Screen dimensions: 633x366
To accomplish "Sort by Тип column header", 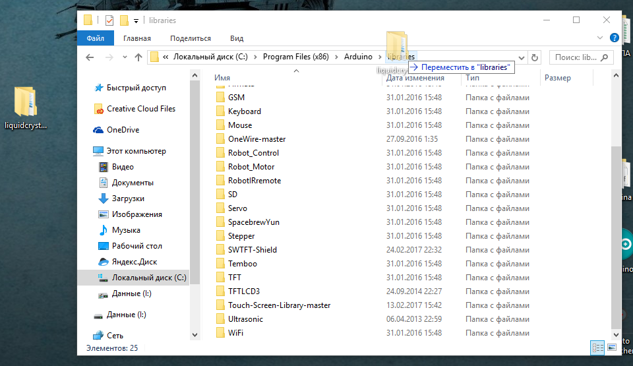I will coord(472,78).
